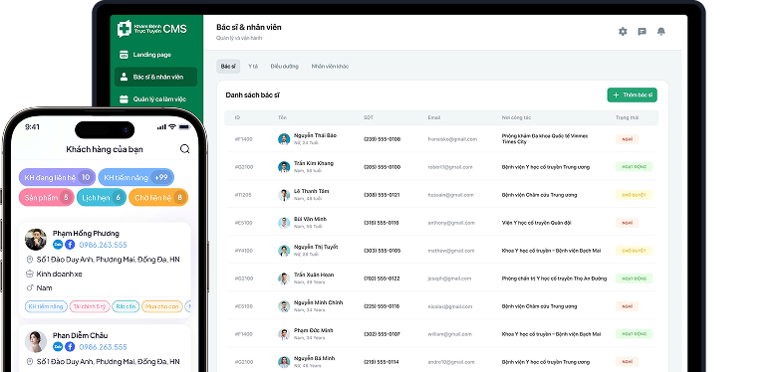This screenshot has width=778, height=372.
Task: Switch to the Nhân viên khác tab
Action: pos(330,67)
